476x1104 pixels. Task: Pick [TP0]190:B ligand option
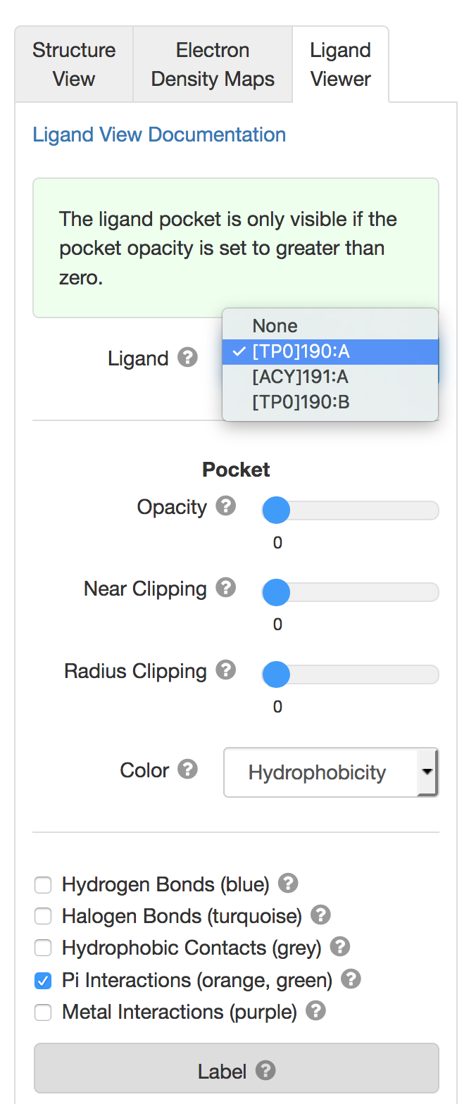point(301,403)
